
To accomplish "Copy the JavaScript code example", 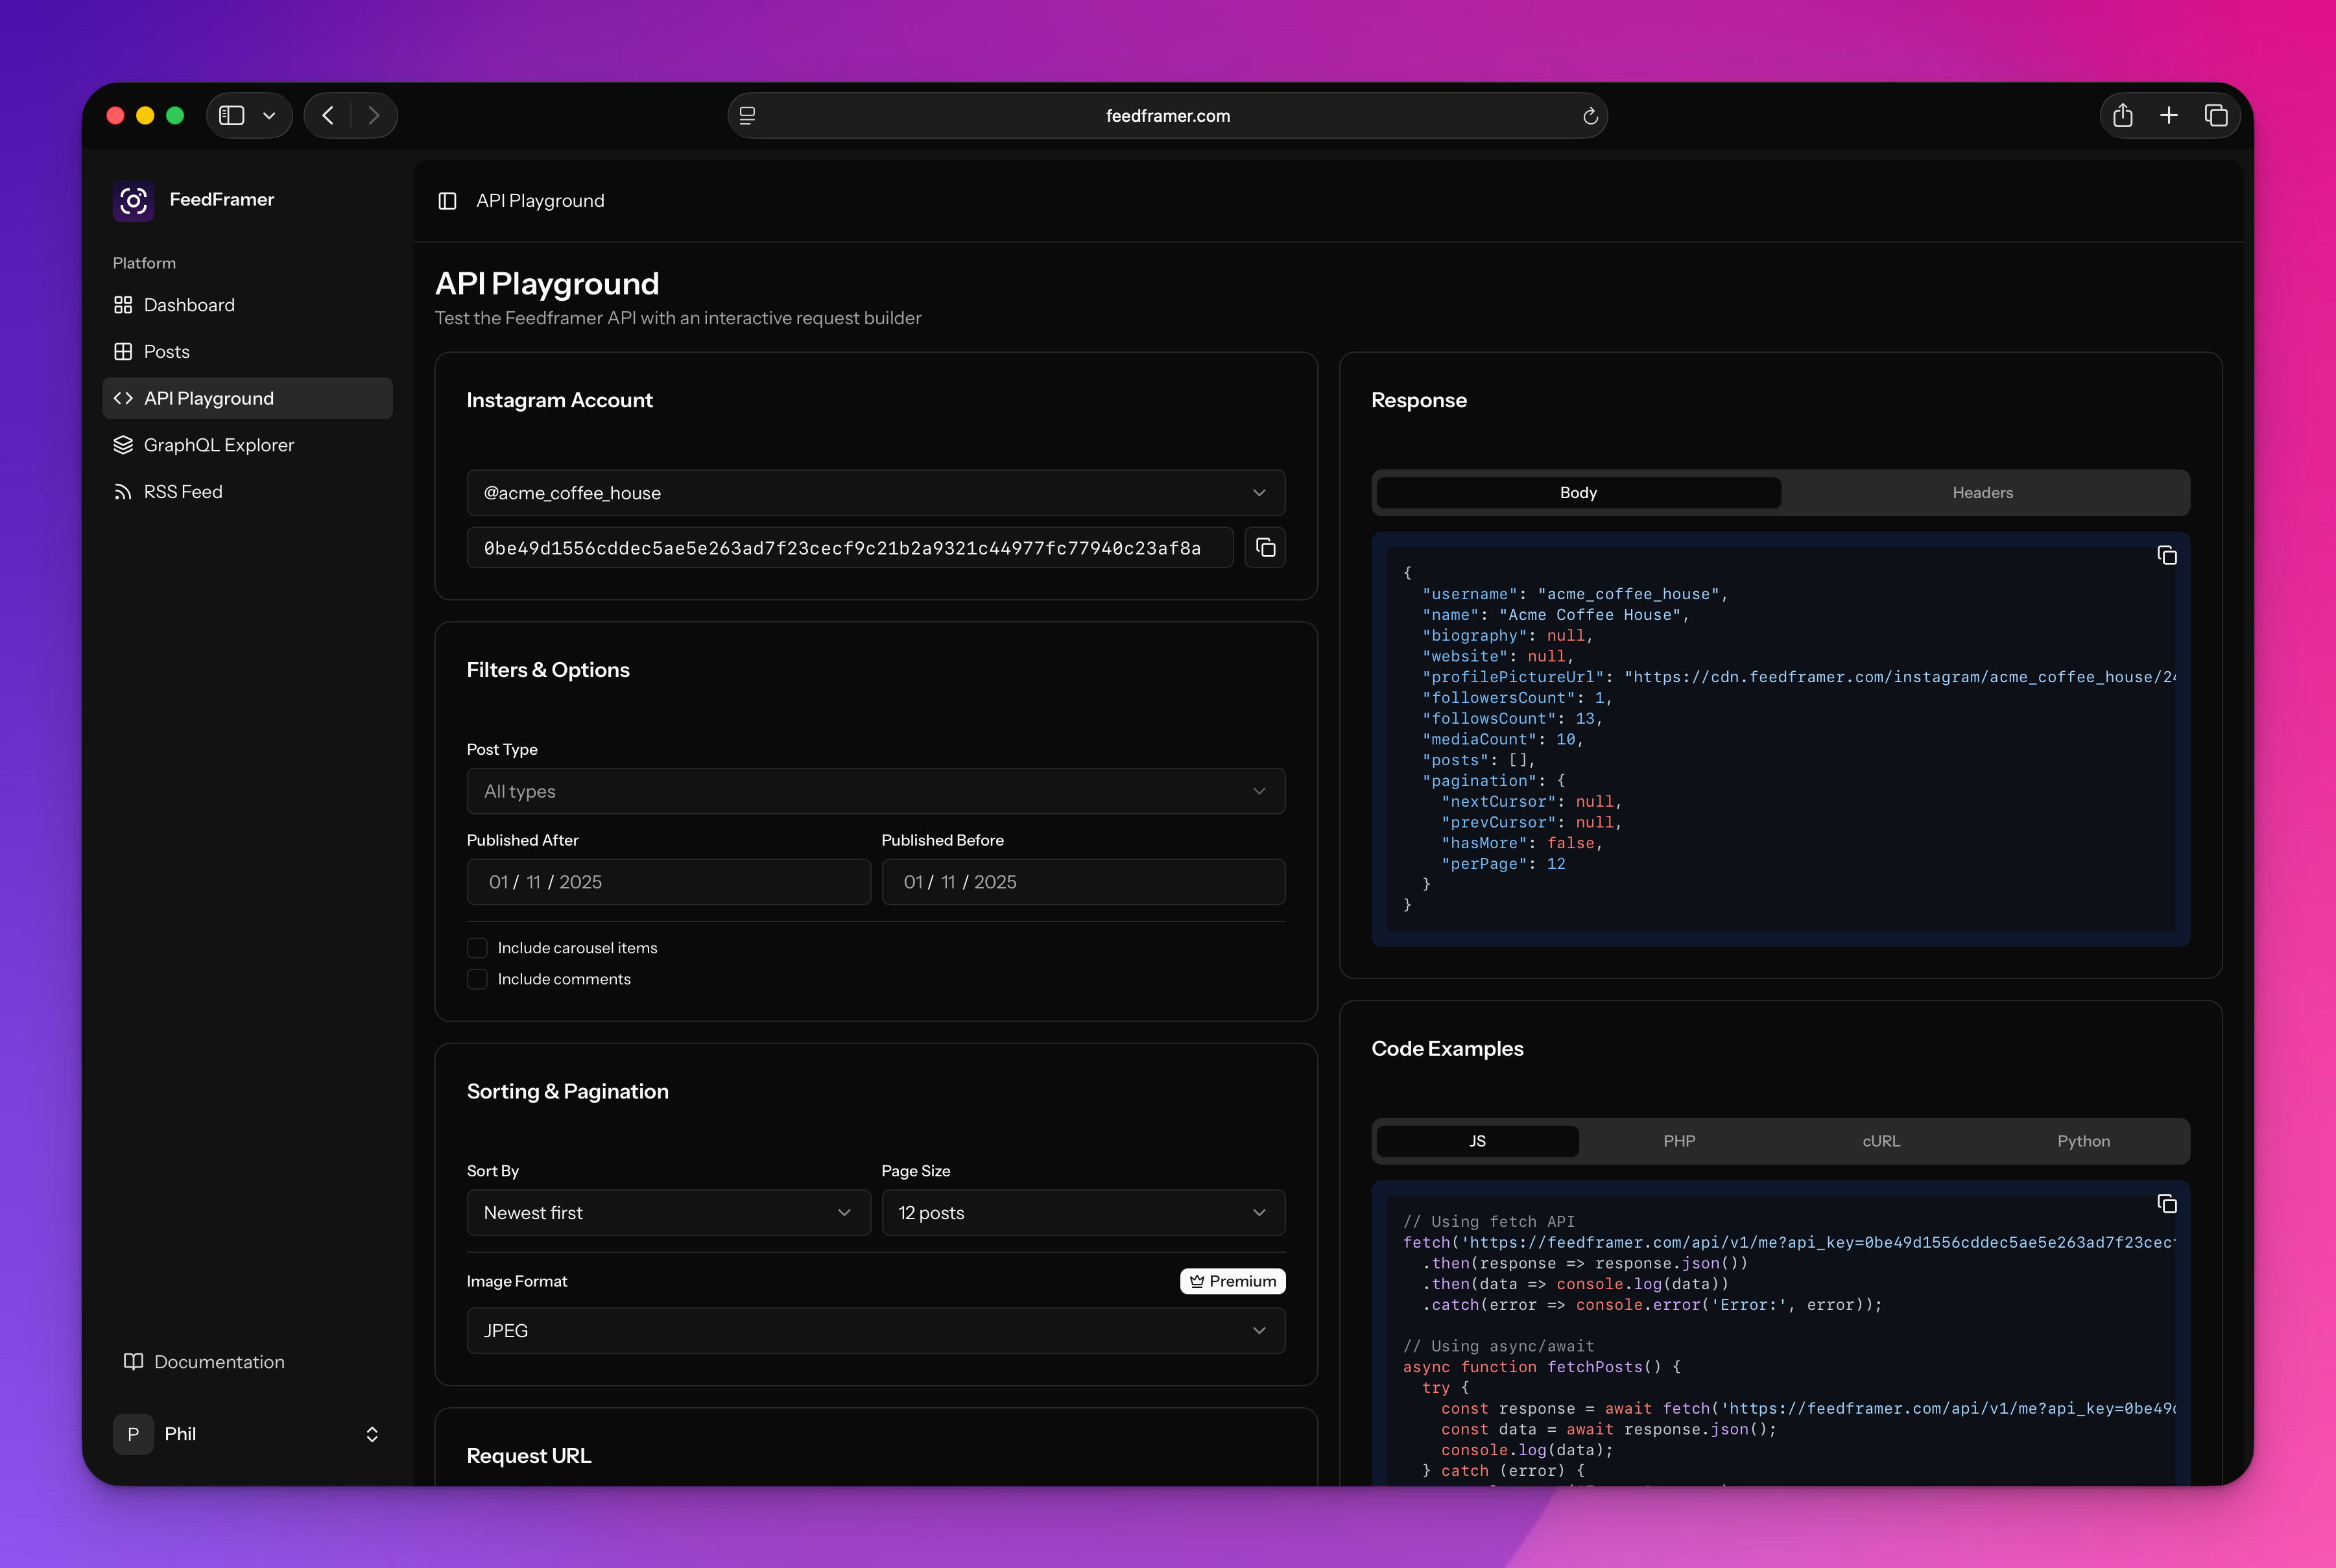I will tap(2167, 1204).
